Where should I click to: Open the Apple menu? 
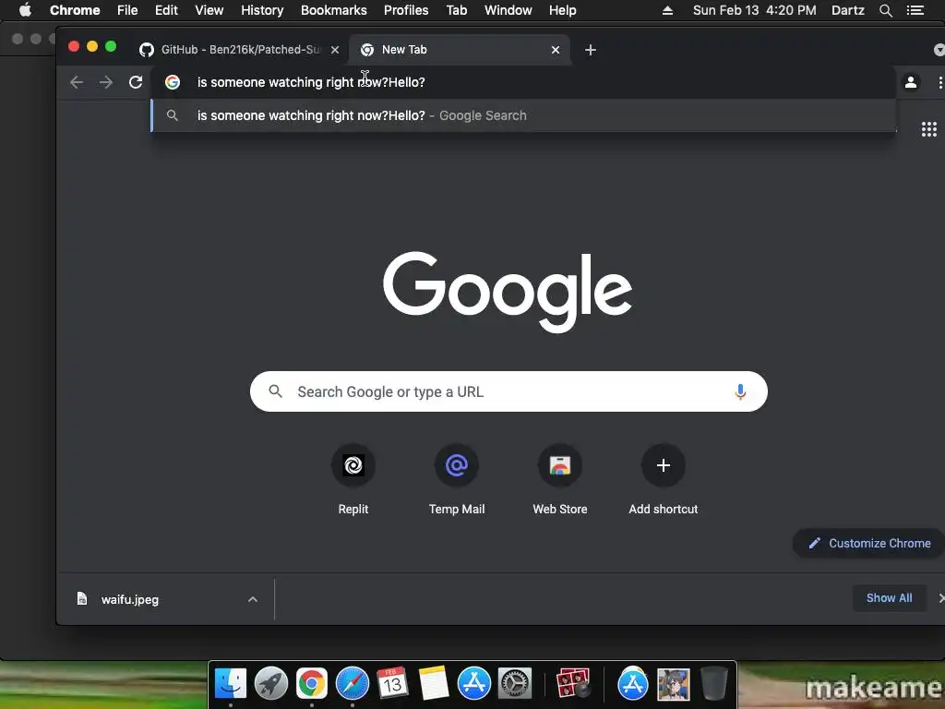[x=25, y=10]
